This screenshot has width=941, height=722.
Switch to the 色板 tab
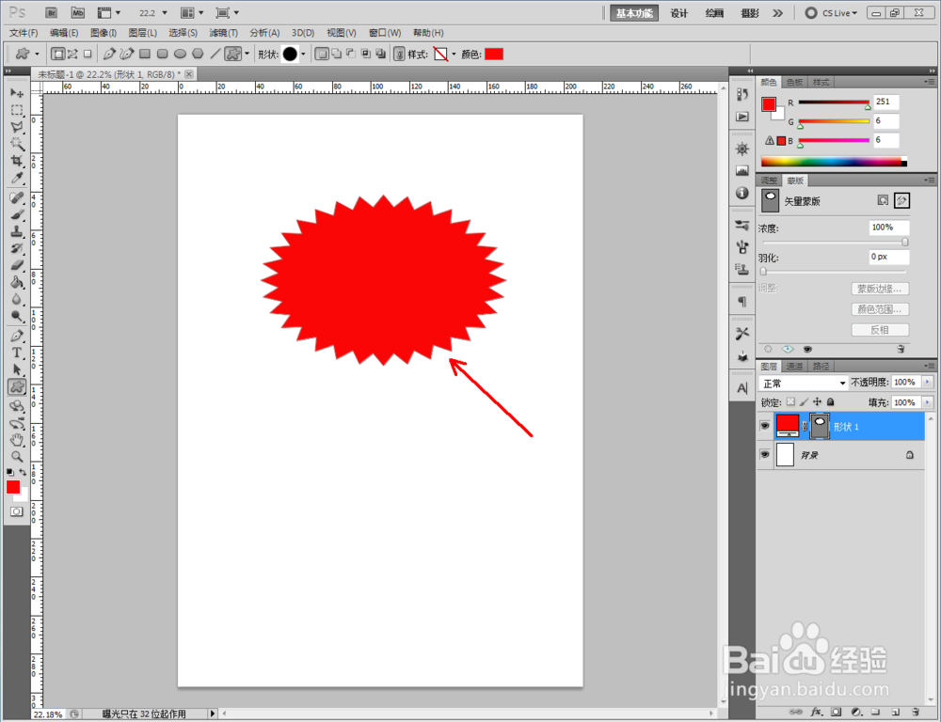[x=794, y=82]
